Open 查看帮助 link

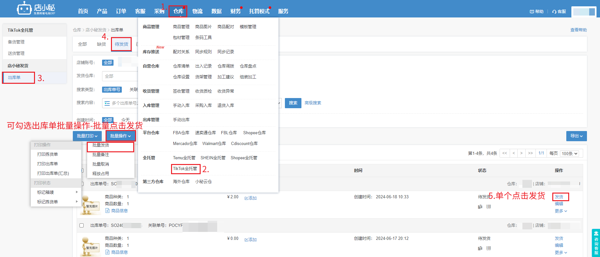[x=578, y=30]
